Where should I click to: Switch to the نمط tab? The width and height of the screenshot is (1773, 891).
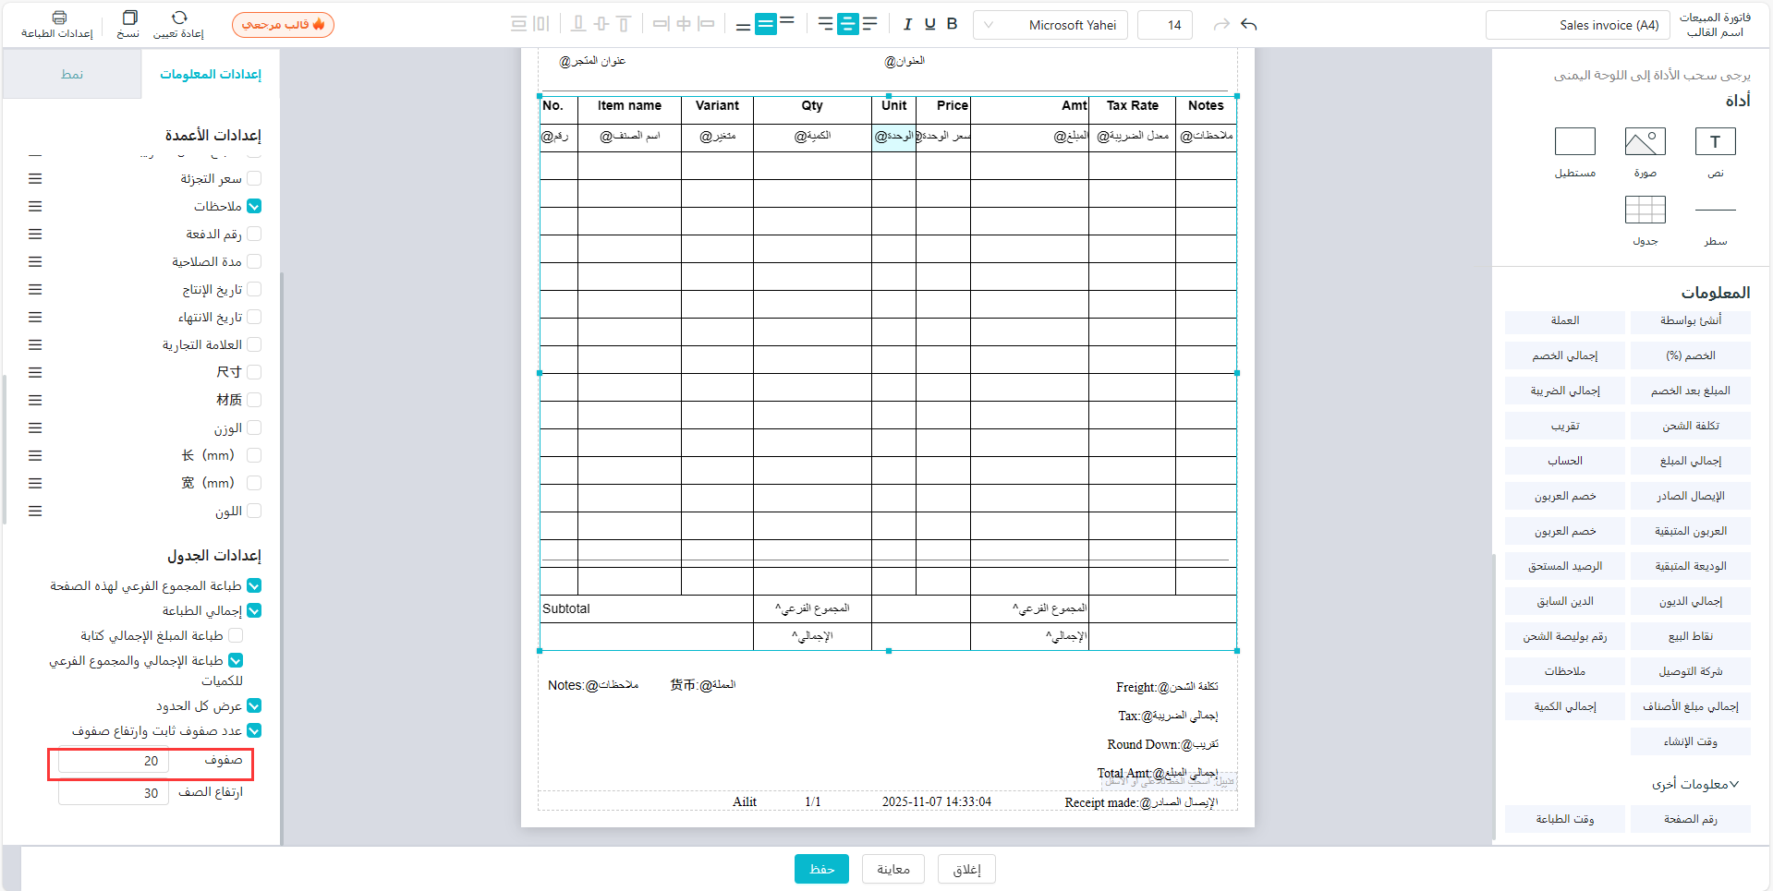(x=72, y=74)
